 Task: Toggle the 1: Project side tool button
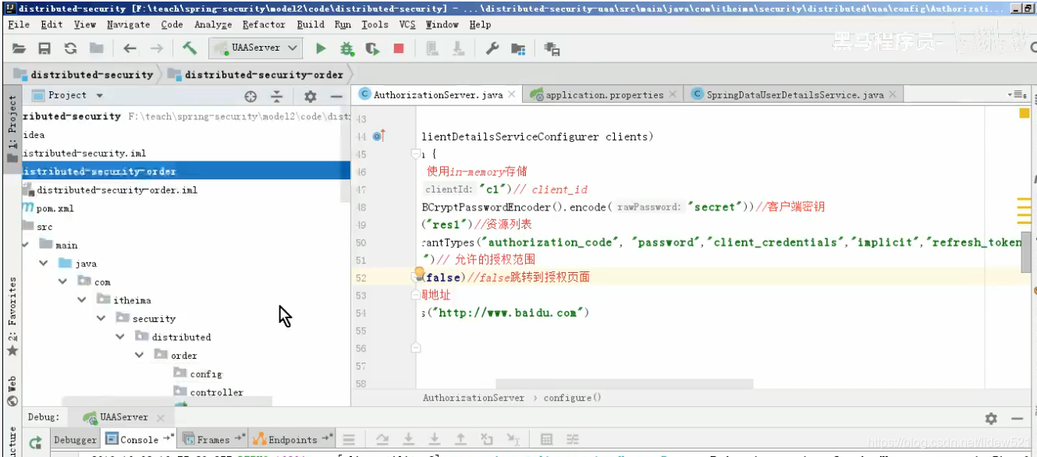pos(12,129)
